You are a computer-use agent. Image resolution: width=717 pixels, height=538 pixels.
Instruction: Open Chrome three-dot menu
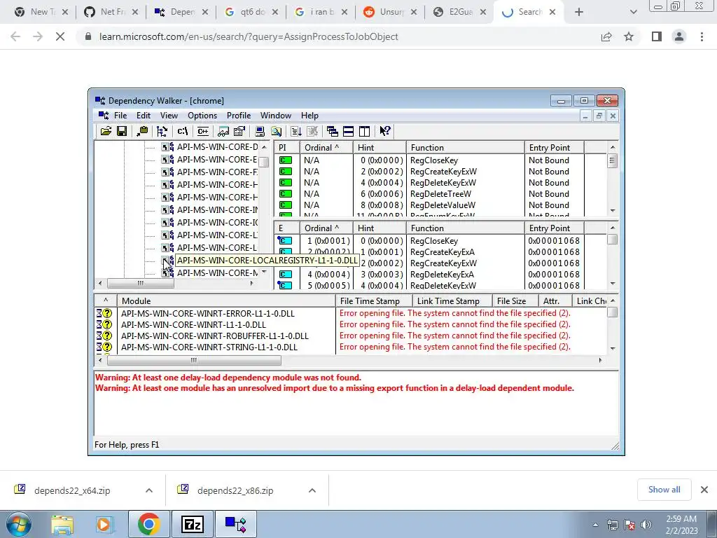click(702, 36)
